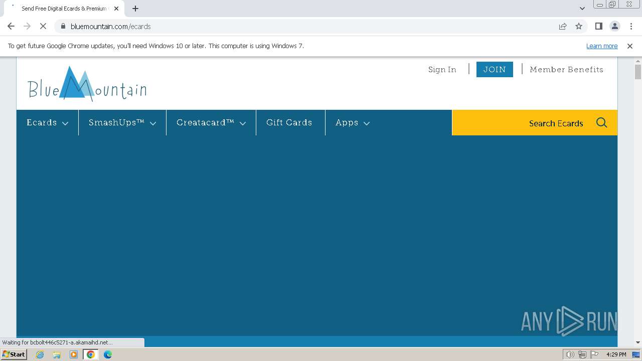Open a new browser tab

135,9
